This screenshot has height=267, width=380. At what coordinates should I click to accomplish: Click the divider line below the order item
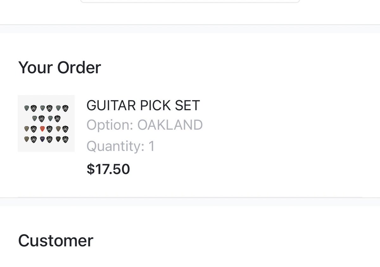tap(190, 197)
